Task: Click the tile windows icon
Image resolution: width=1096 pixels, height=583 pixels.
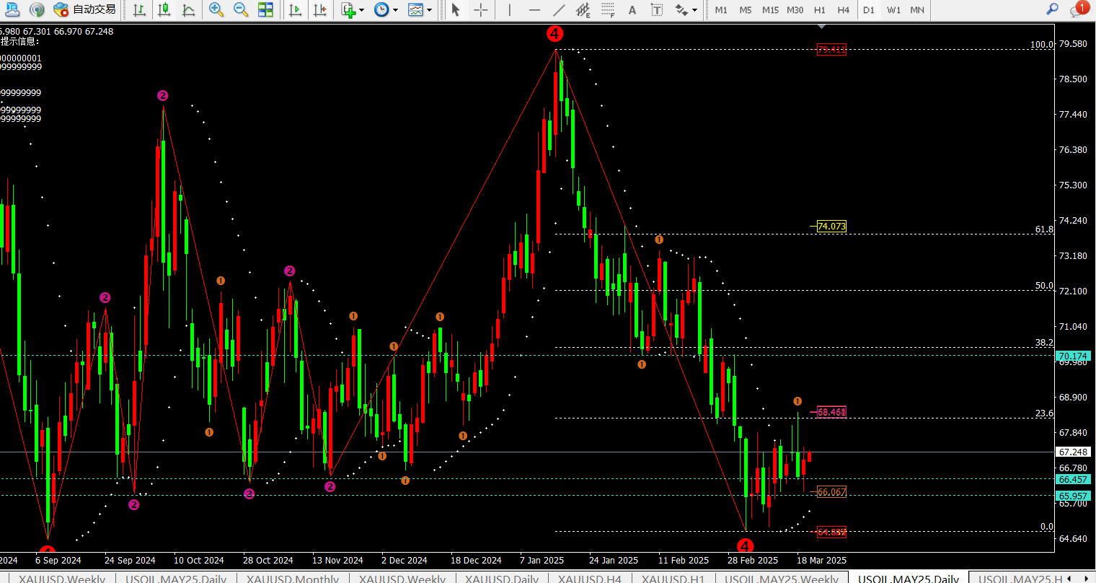Action: pyautogui.click(x=265, y=10)
